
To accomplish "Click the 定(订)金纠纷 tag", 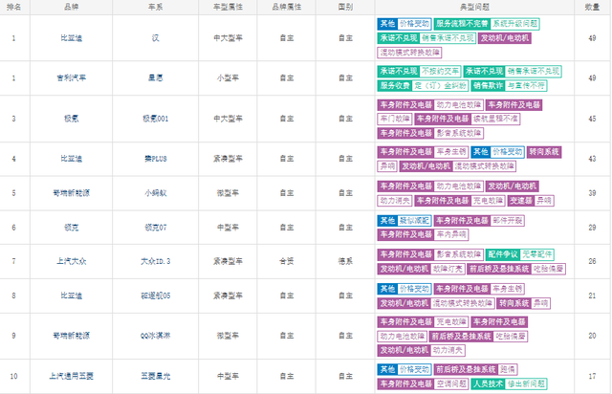I will [440, 85].
